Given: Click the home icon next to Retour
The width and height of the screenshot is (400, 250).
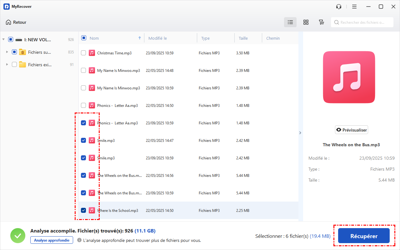Looking at the screenshot, I should 8,22.
